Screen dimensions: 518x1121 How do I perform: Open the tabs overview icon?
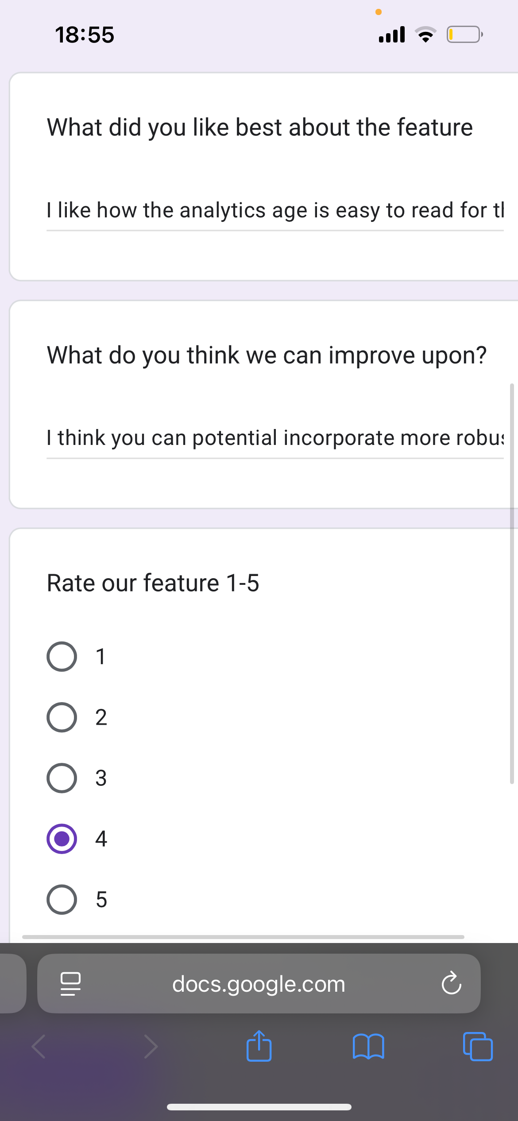tap(478, 1047)
